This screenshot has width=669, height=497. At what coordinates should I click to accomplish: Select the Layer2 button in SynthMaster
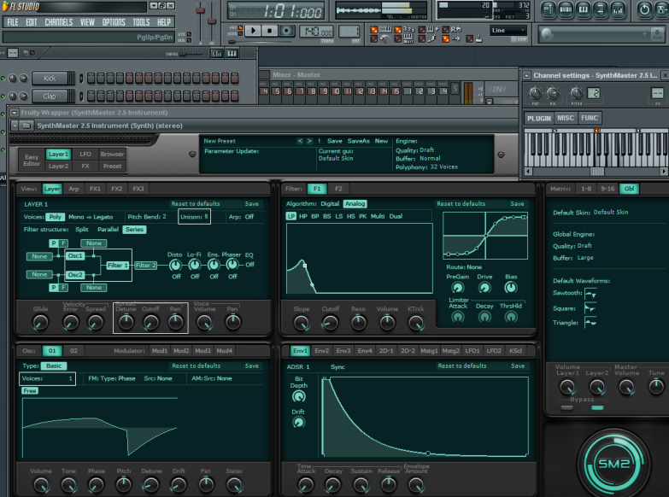coord(58,166)
